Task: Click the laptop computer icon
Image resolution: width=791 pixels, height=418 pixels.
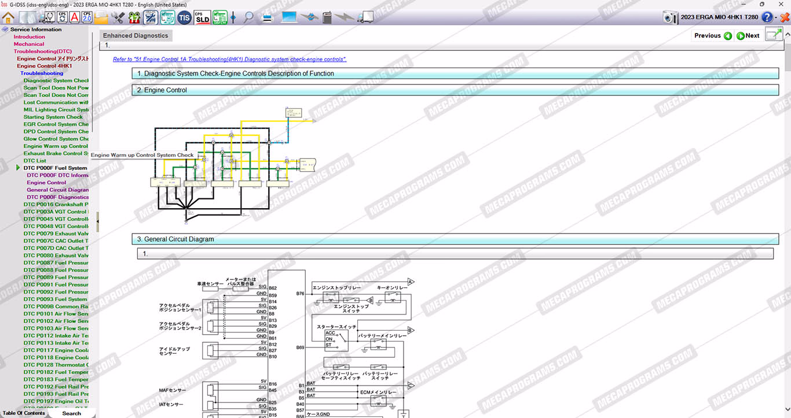Action: 289,17
